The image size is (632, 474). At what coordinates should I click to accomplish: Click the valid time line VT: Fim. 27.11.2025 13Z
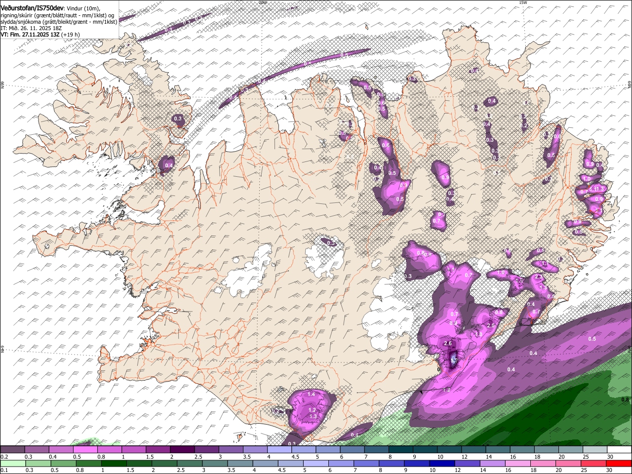coord(30,35)
